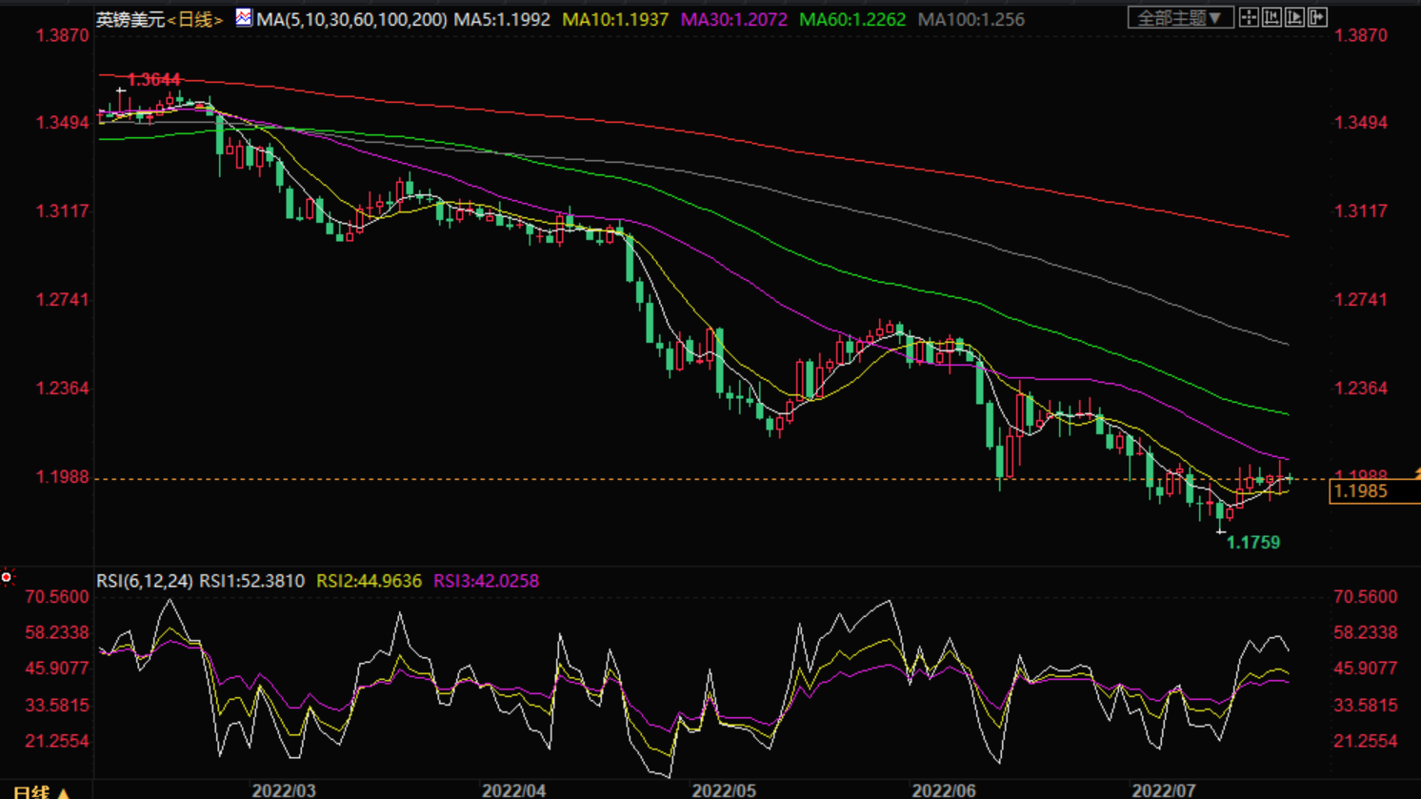Click the RSI(6,12,24) indicator label
This screenshot has height=799, width=1421.
145,581
